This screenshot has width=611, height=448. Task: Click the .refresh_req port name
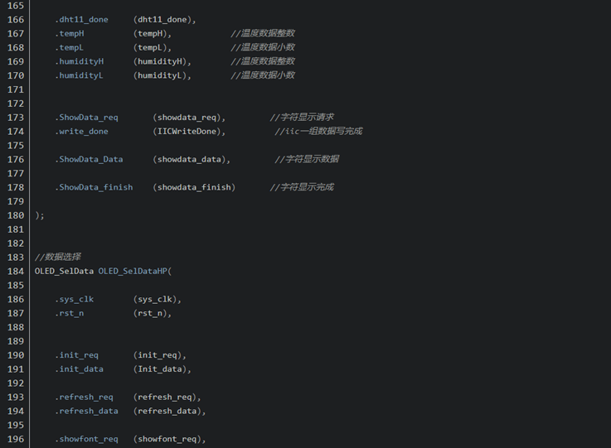pyautogui.click(x=84, y=397)
